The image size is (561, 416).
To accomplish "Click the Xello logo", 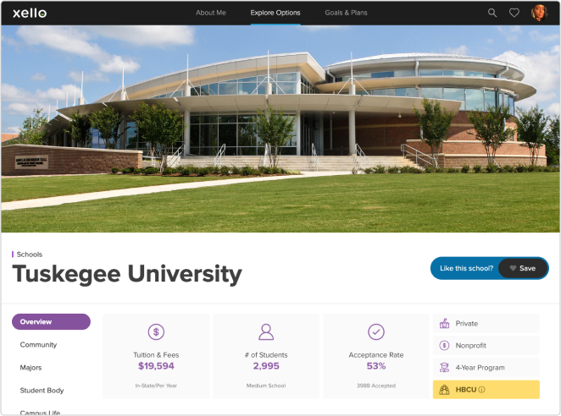I will click(30, 13).
